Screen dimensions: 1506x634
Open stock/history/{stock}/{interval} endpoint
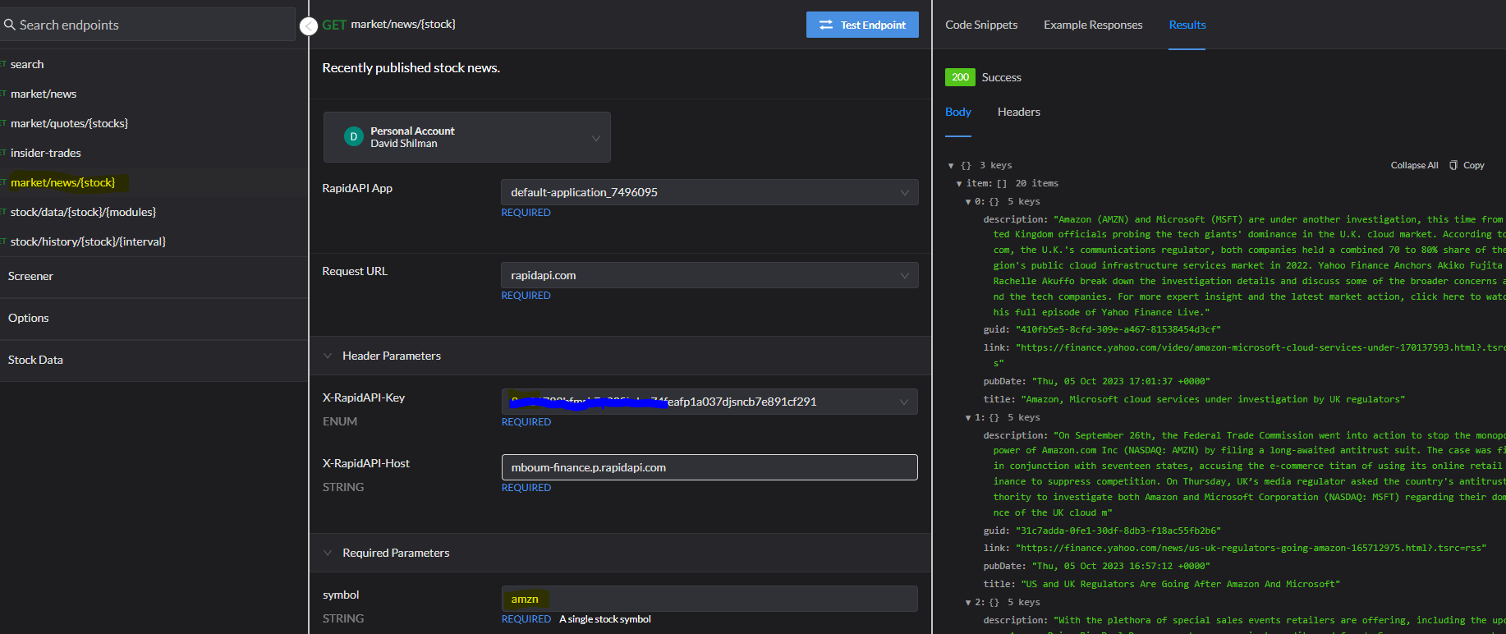click(88, 241)
